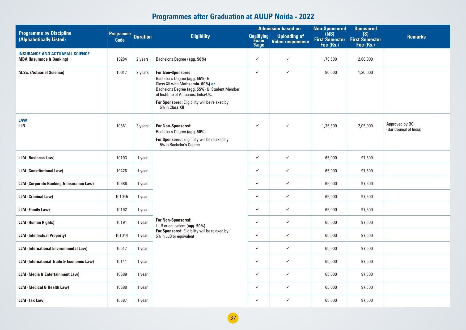The image size is (466, 330).
Task: Select "LLM (Constitutional Law)" in the table
Action: click(41, 171)
